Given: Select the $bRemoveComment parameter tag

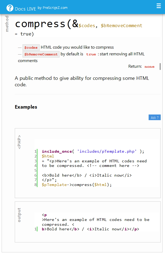Looking at the screenshot, I should [41, 54].
